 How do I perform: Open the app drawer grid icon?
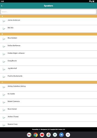(68, 135)
